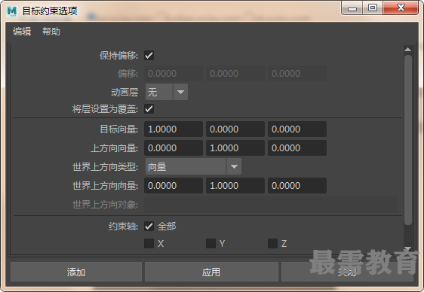This screenshot has height=292, width=424.
Task: Close the 目标约束选项 window
Action: pos(401,8)
